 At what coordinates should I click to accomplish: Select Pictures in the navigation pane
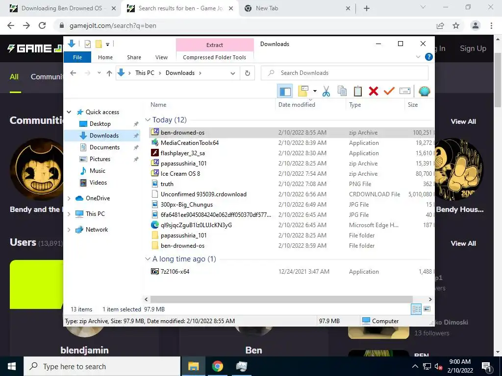tap(100, 159)
